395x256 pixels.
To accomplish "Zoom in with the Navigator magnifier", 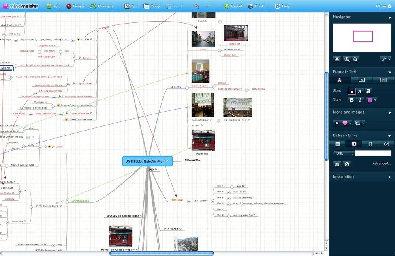I will (x=347, y=59).
